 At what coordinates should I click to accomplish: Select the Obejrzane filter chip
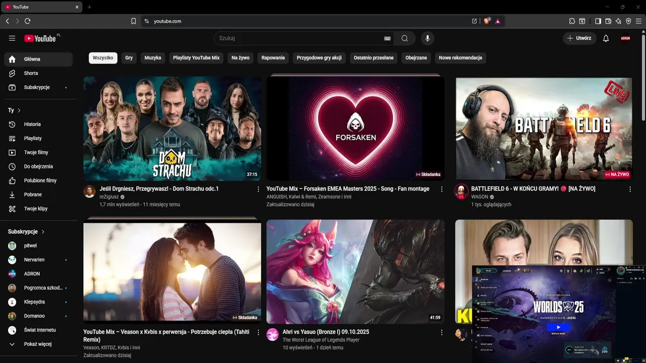pos(416,58)
